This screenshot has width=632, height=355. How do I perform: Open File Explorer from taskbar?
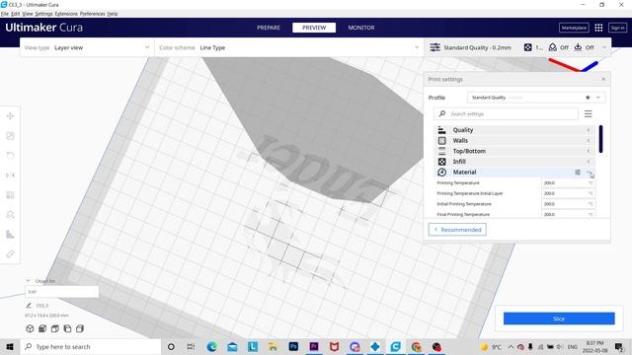coord(273,346)
